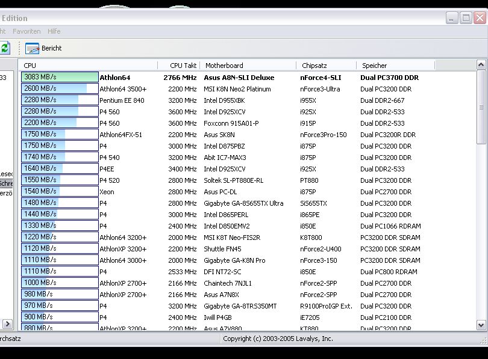The image size is (488, 359).
Task: Maximize the application window
Action: [466, 18]
